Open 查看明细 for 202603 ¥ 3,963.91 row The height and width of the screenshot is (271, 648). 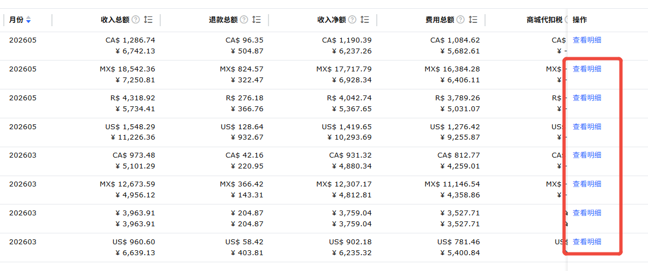(587, 213)
